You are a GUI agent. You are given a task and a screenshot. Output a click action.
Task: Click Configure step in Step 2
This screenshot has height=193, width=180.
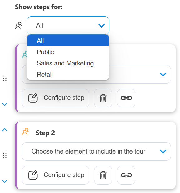[x=56, y=175]
